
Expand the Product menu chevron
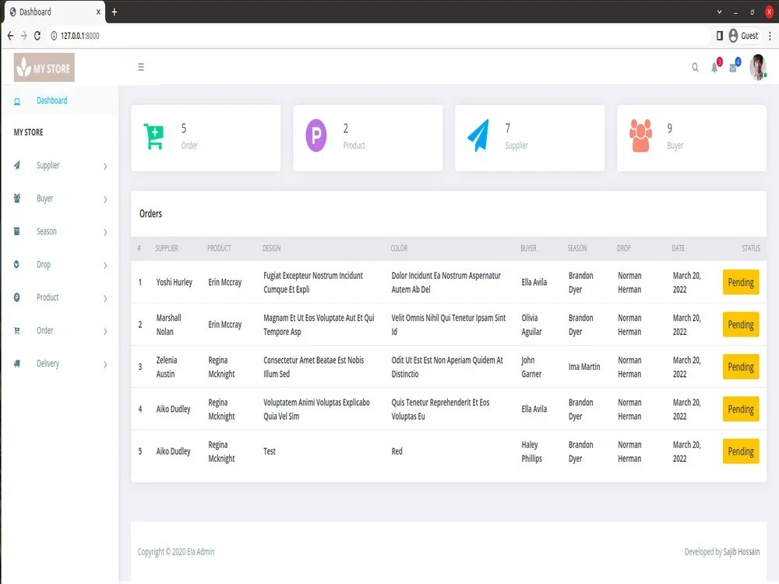[x=105, y=298]
